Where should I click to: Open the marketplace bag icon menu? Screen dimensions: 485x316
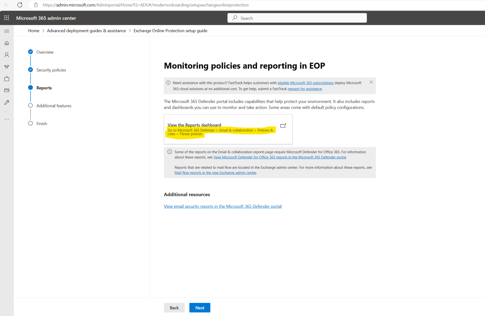coord(6,78)
